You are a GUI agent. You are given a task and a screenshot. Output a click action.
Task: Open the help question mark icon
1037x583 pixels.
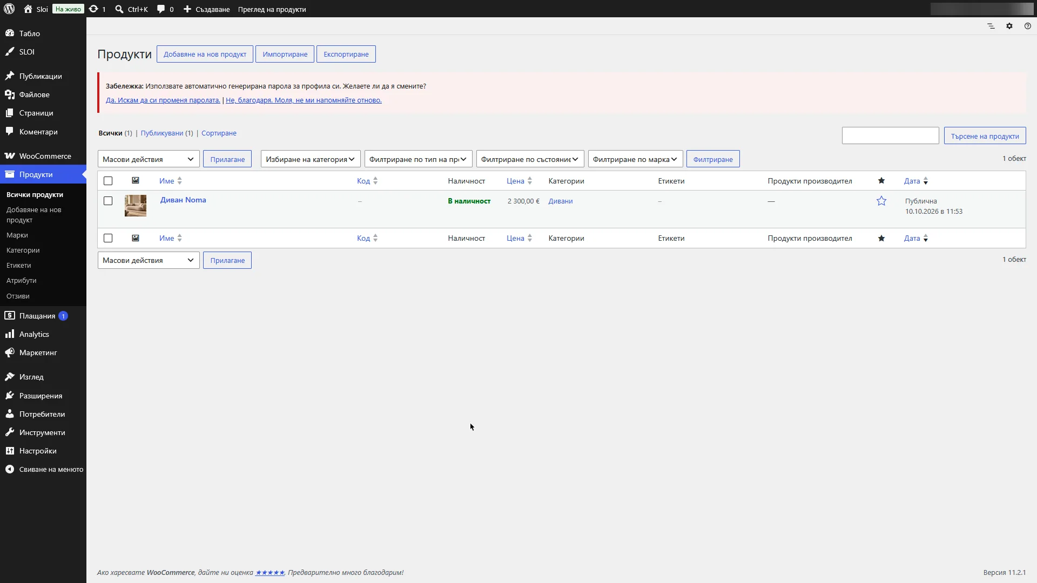(1027, 26)
